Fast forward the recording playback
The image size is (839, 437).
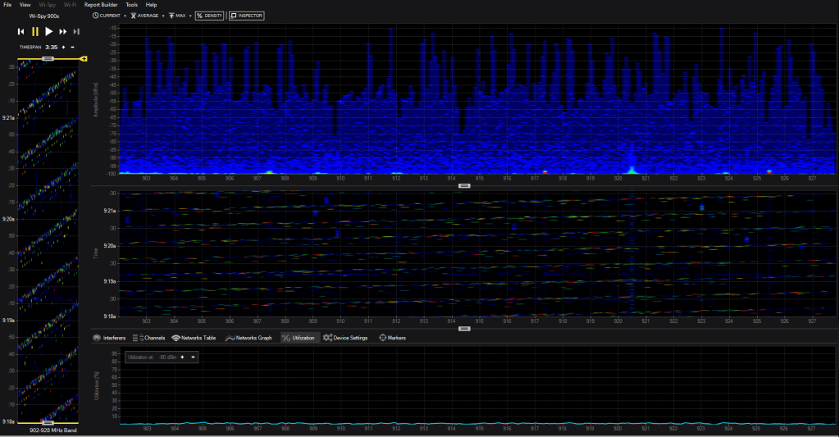pos(63,31)
